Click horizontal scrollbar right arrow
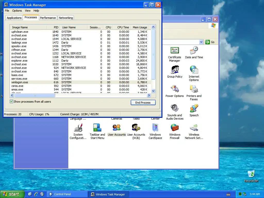This screenshot has height=198, width=264. tap(149, 95)
